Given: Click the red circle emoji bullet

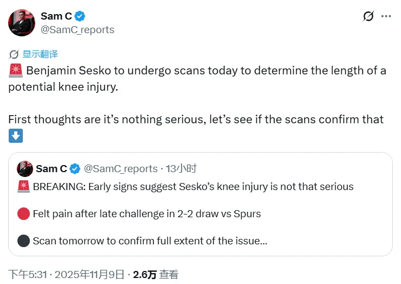Looking at the screenshot, I should (23, 214).
